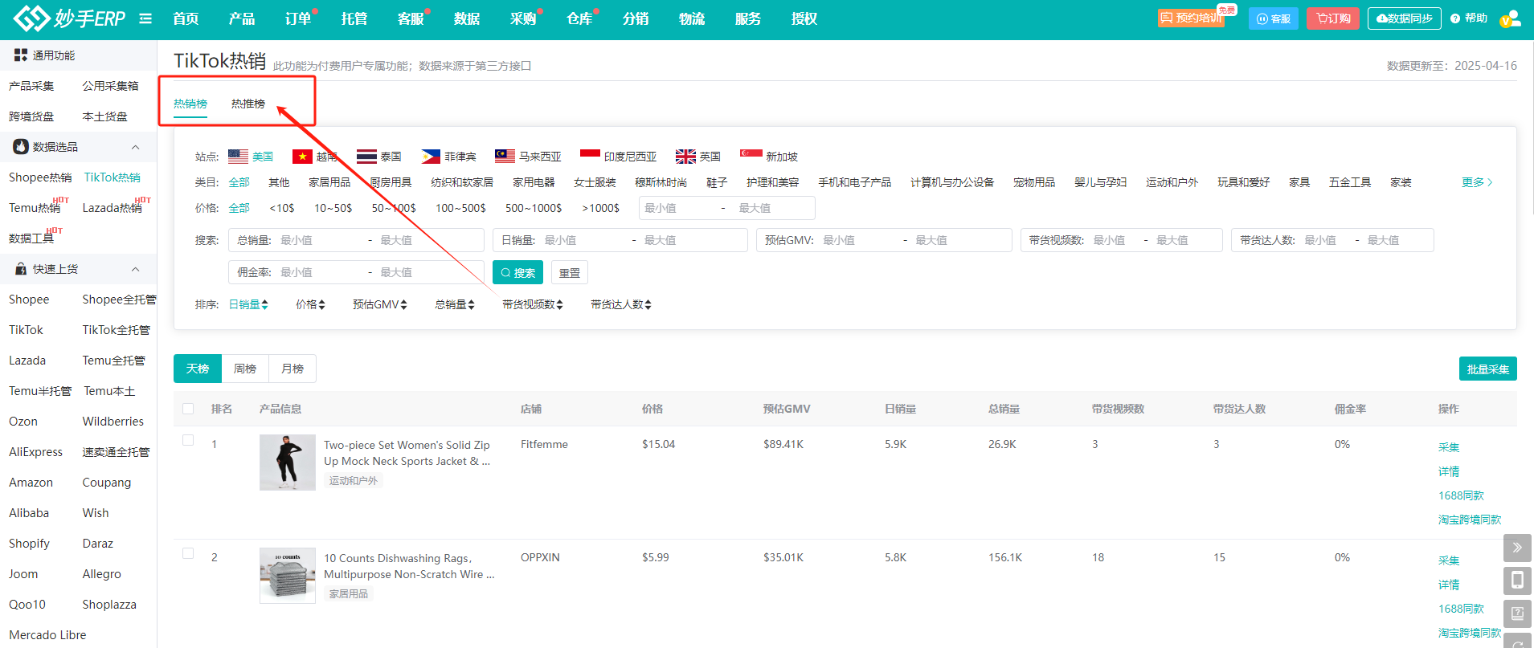Sort by 带货达人数

(620, 304)
